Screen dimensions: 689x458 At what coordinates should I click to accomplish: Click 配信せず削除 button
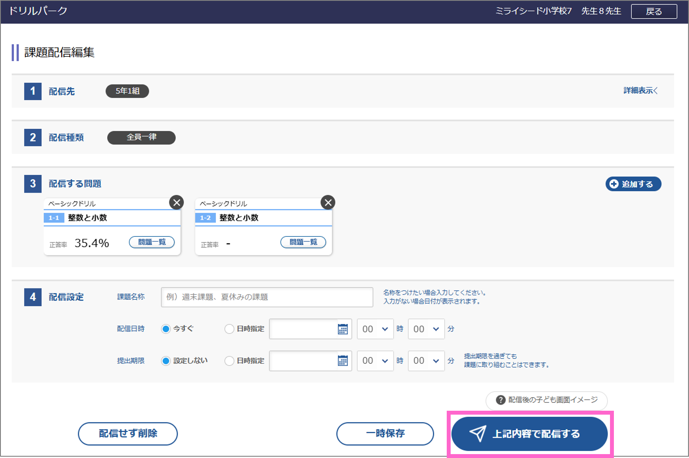pyautogui.click(x=128, y=434)
